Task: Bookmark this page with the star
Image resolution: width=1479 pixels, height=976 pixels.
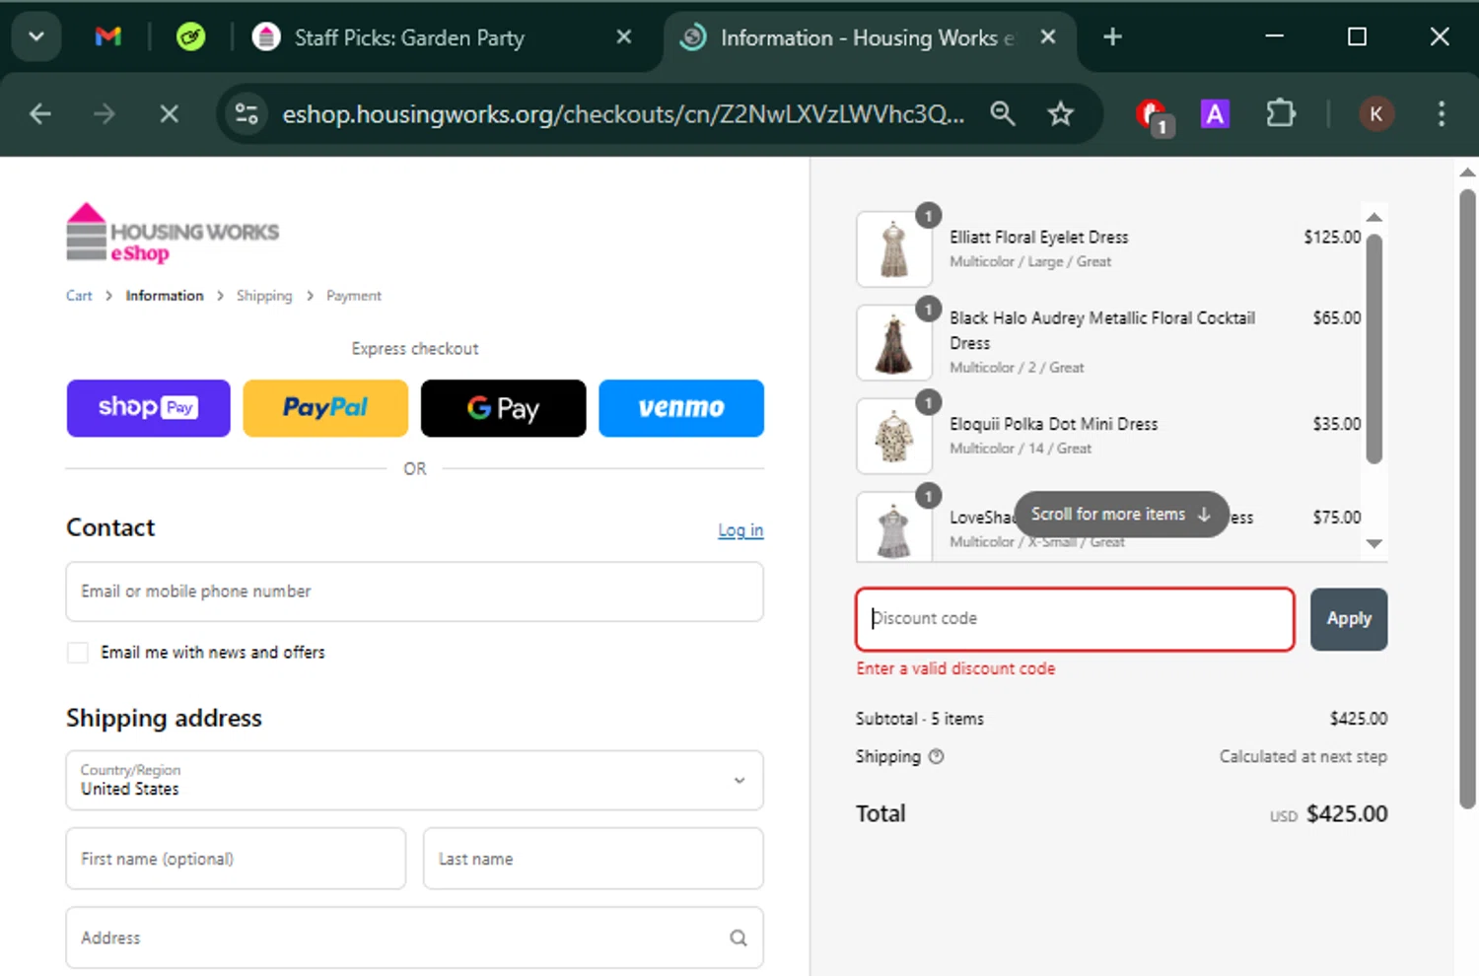Action: [x=1060, y=114]
